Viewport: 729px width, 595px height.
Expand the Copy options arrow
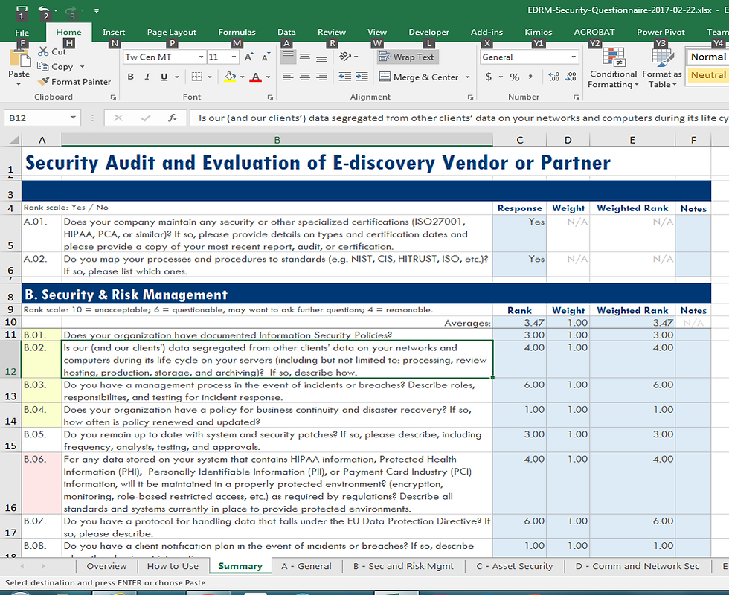(x=82, y=66)
